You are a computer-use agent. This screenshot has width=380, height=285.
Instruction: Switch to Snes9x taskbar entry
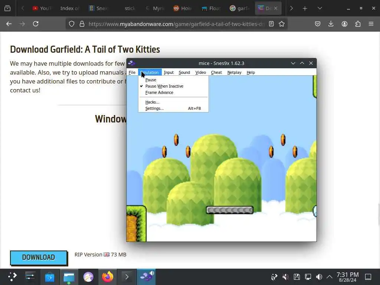(146, 276)
